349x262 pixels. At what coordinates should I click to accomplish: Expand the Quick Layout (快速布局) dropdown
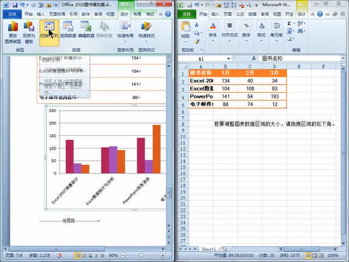(125, 40)
